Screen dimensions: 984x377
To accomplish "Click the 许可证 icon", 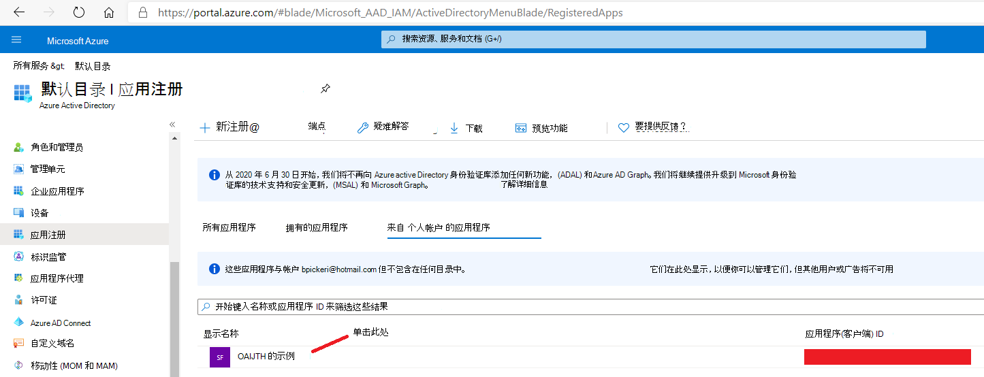I will pyautogui.click(x=19, y=300).
